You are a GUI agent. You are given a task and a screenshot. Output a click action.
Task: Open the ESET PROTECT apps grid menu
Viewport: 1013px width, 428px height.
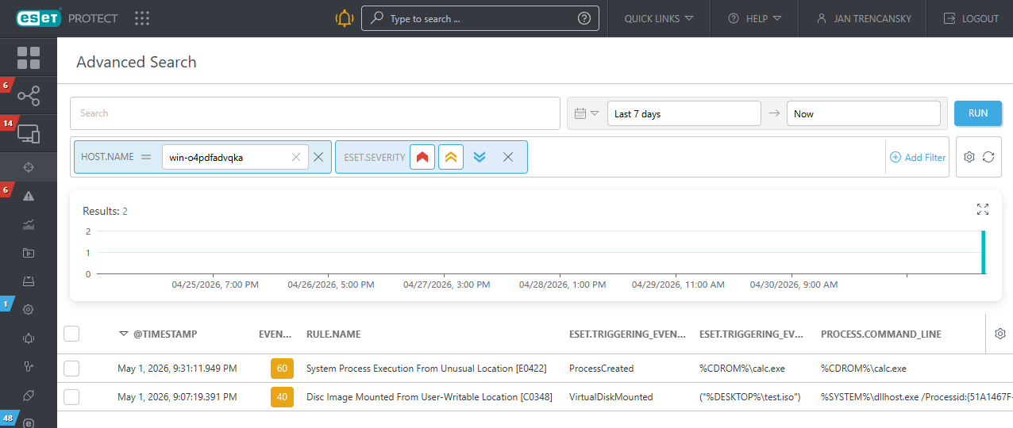[142, 18]
